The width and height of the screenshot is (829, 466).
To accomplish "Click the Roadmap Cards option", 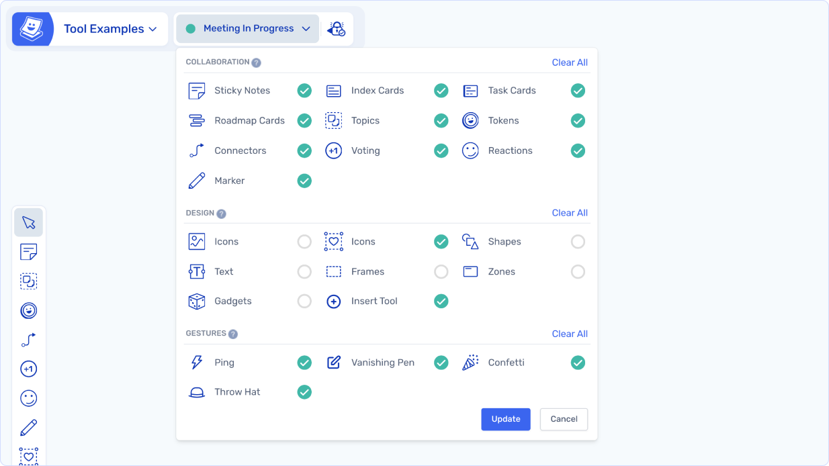I will point(249,121).
